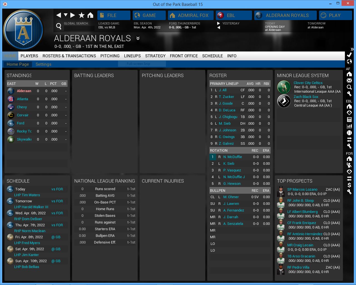Screen dimensions: 356x285
Task: Click the back navigation arrow
Action: pyautogui.click(x=58, y=15)
